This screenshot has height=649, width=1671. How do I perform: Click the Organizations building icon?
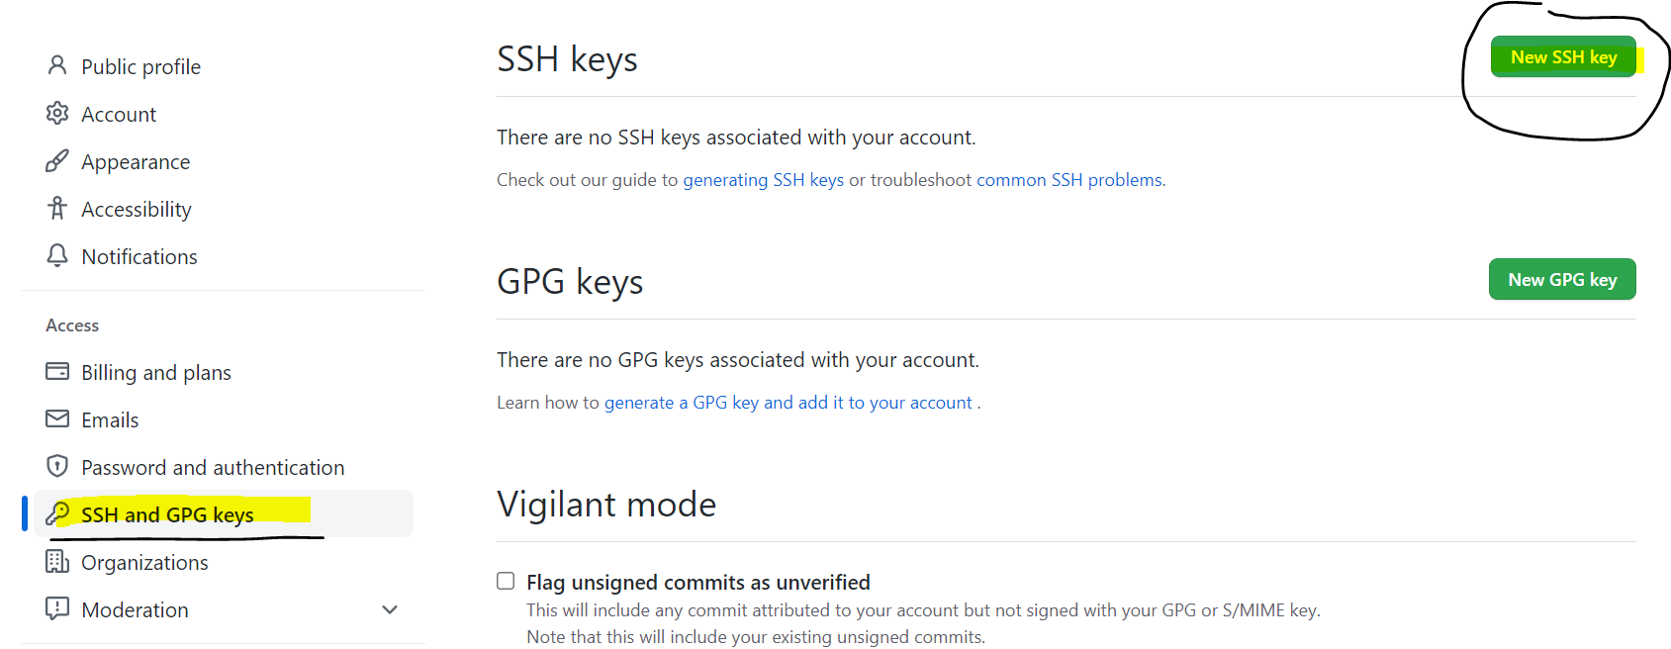click(57, 562)
